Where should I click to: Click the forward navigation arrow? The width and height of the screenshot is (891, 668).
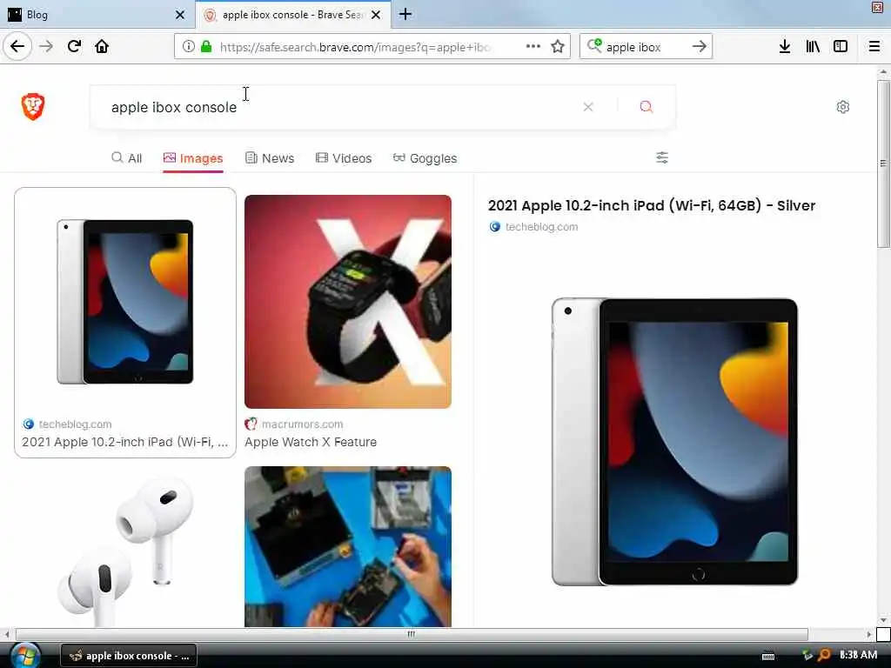coord(46,47)
